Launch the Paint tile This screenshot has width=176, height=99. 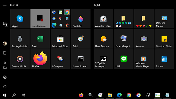(81, 39)
